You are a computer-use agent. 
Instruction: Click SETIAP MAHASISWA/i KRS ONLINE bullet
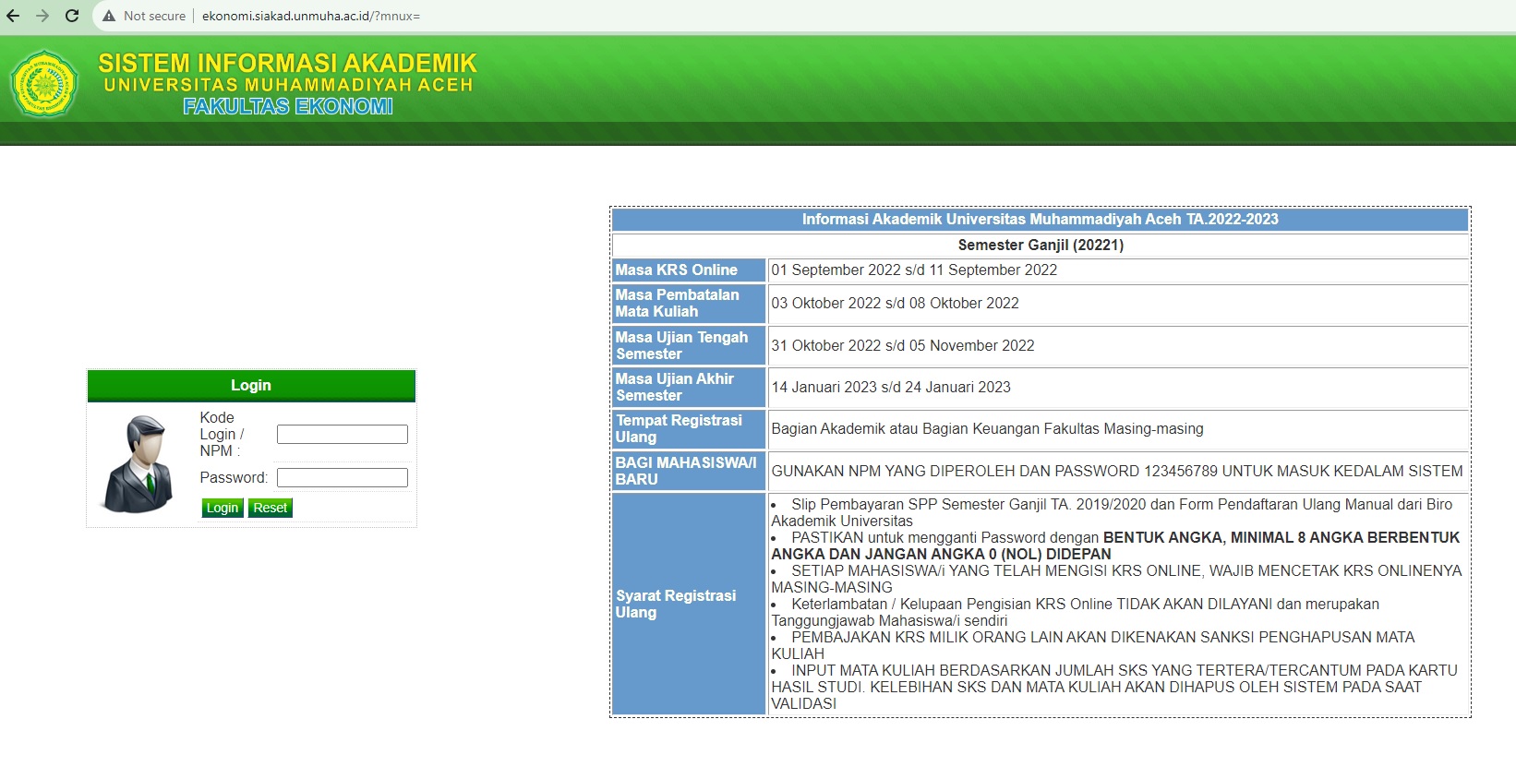1116,580
